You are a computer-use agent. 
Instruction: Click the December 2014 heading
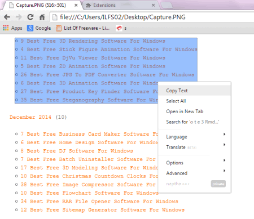pyautogui.click(x=30, y=117)
